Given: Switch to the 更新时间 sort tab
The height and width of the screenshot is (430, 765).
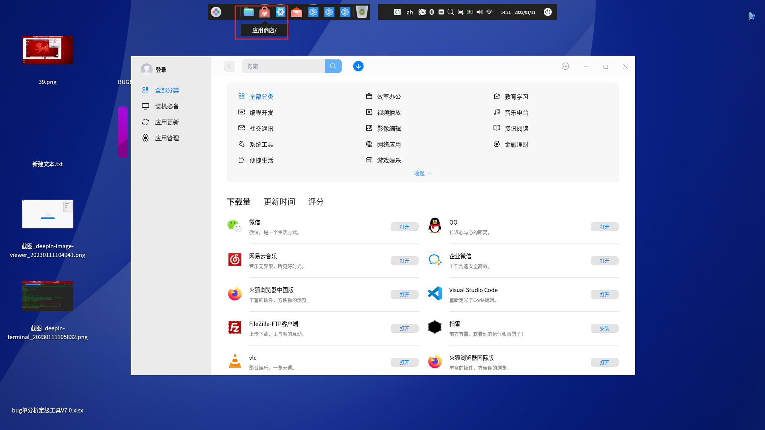Looking at the screenshot, I should point(279,202).
